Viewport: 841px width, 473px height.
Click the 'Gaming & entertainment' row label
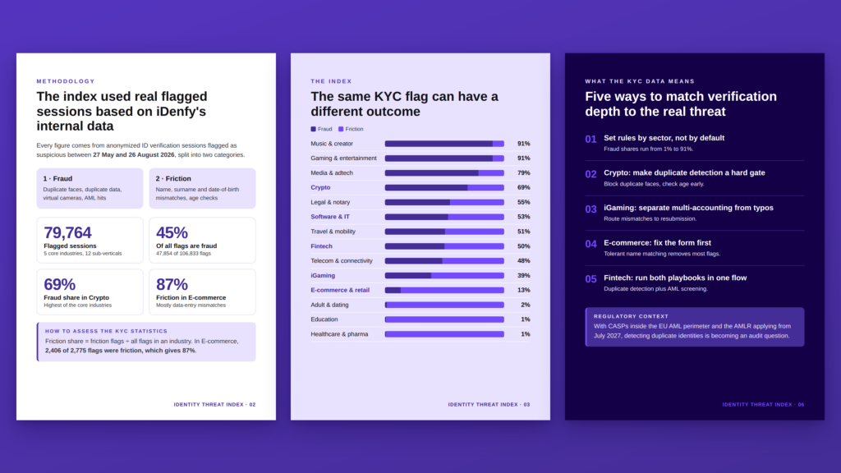pyautogui.click(x=343, y=158)
